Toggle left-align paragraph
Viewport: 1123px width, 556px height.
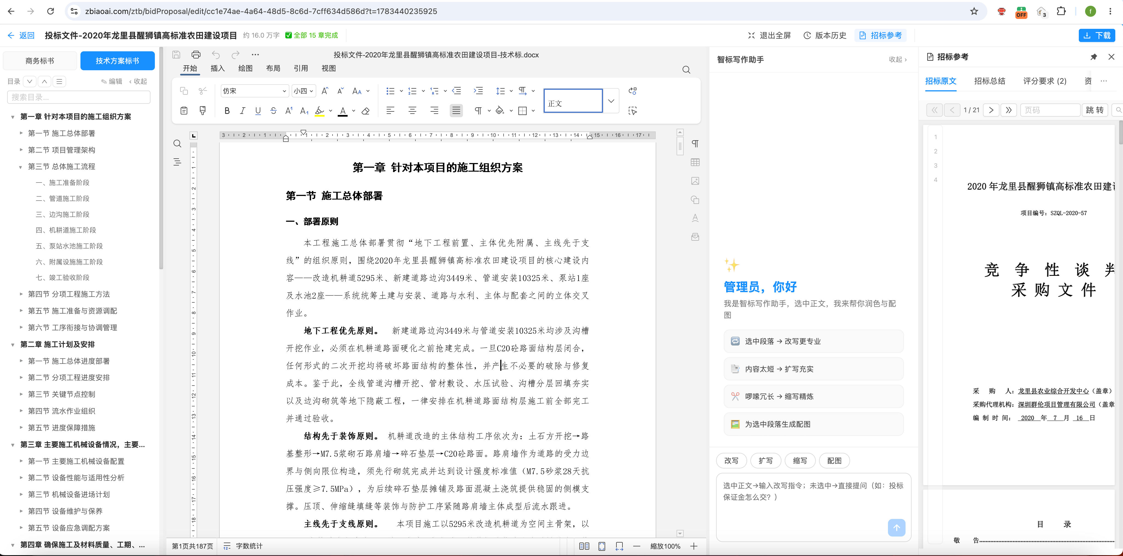click(390, 111)
